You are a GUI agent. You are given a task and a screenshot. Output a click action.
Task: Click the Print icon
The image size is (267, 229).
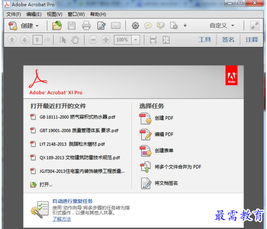86,26
